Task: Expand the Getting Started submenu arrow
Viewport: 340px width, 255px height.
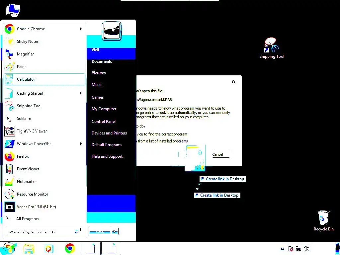Action: pyautogui.click(x=81, y=93)
